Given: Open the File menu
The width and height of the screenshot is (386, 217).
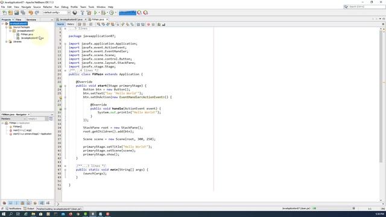Looking at the screenshot, I should (3, 7).
